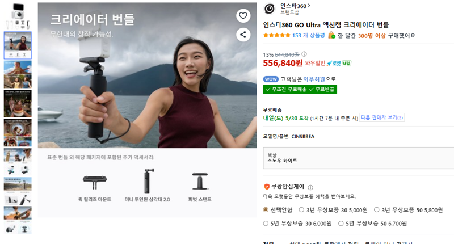Click the 다른 판매자 보기(3) button
Screen dimensions: 454x244
click(381, 117)
